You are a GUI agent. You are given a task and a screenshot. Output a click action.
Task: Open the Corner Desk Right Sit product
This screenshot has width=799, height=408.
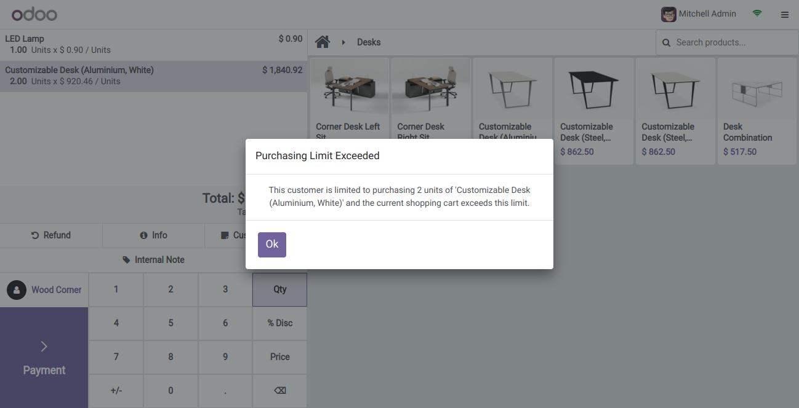[431, 111]
